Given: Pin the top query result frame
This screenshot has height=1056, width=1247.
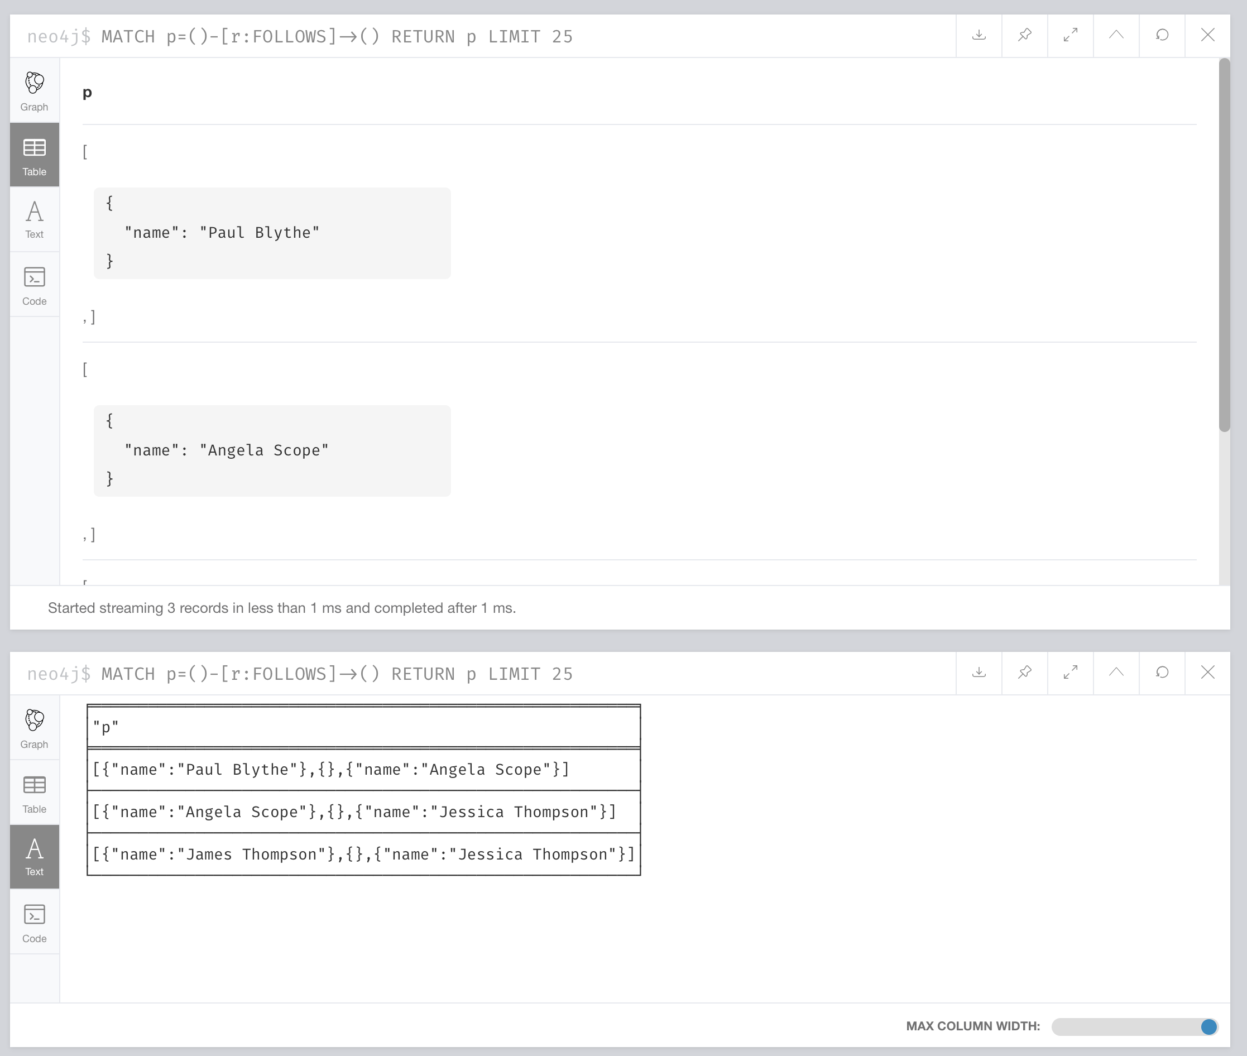Looking at the screenshot, I should tap(1024, 35).
